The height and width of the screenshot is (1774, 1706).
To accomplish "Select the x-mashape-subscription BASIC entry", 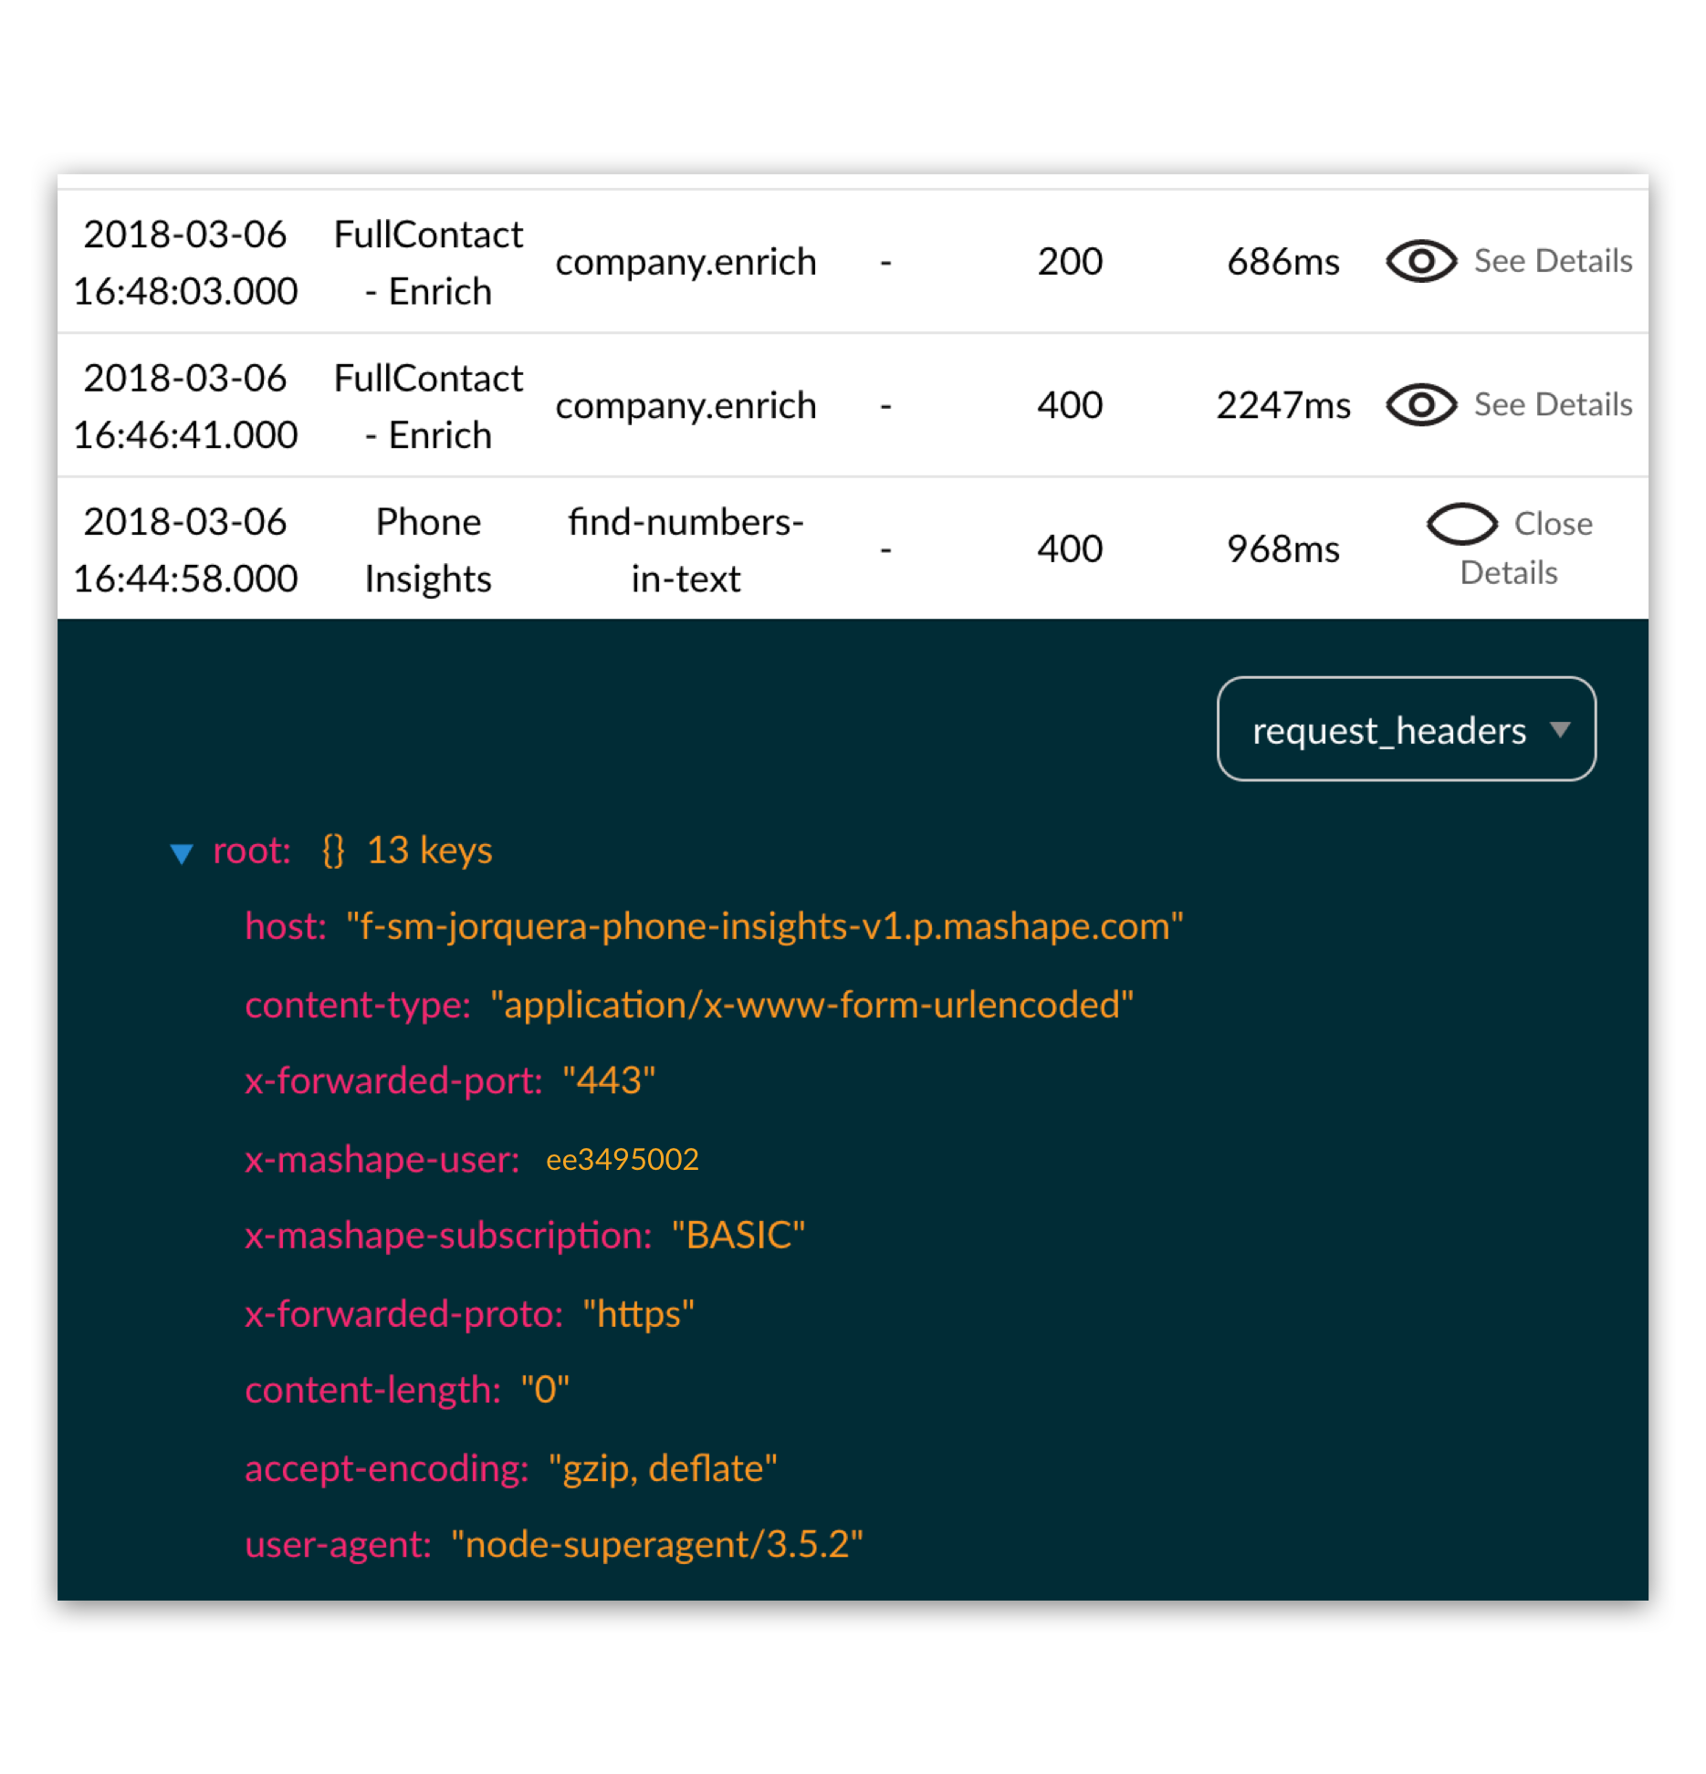I will pos(525,1236).
